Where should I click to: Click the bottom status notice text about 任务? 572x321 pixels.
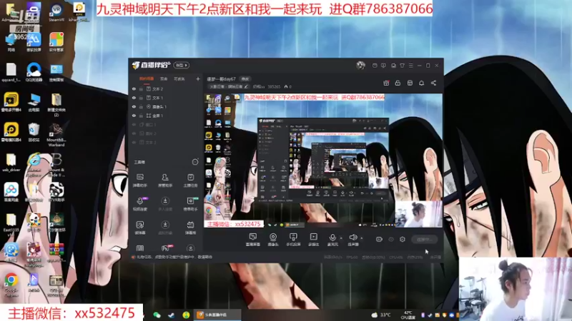(x=174, y=257)
